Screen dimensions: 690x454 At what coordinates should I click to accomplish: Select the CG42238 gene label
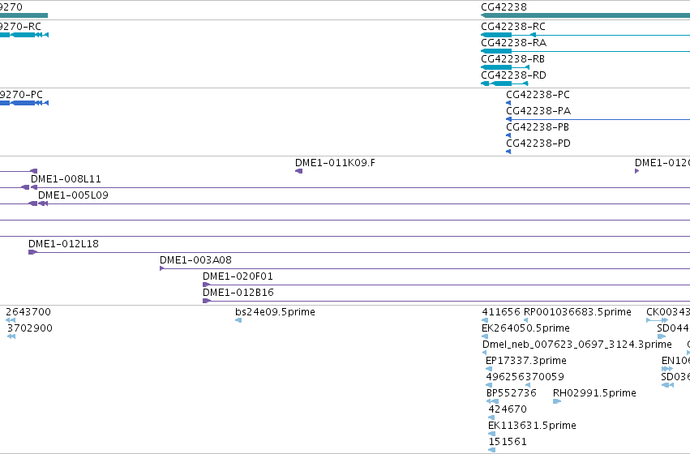point(504,7)
